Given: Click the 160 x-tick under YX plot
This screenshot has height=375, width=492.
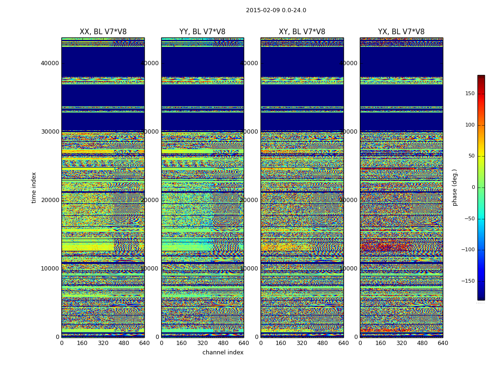Looking at the screenshot, I should (380, 343).
